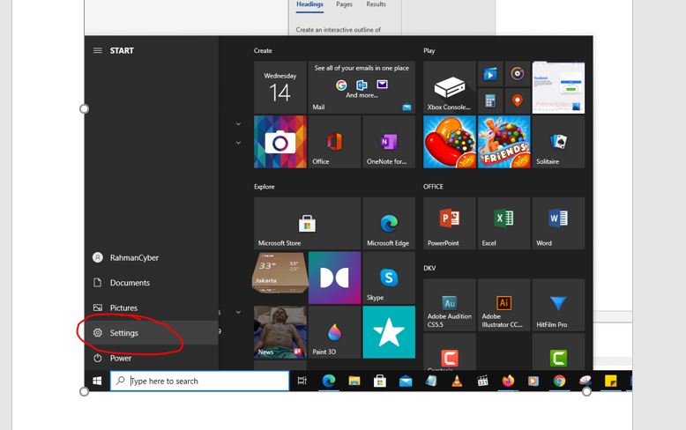Click the START label
686x430 pixels.
pos(122,51)
